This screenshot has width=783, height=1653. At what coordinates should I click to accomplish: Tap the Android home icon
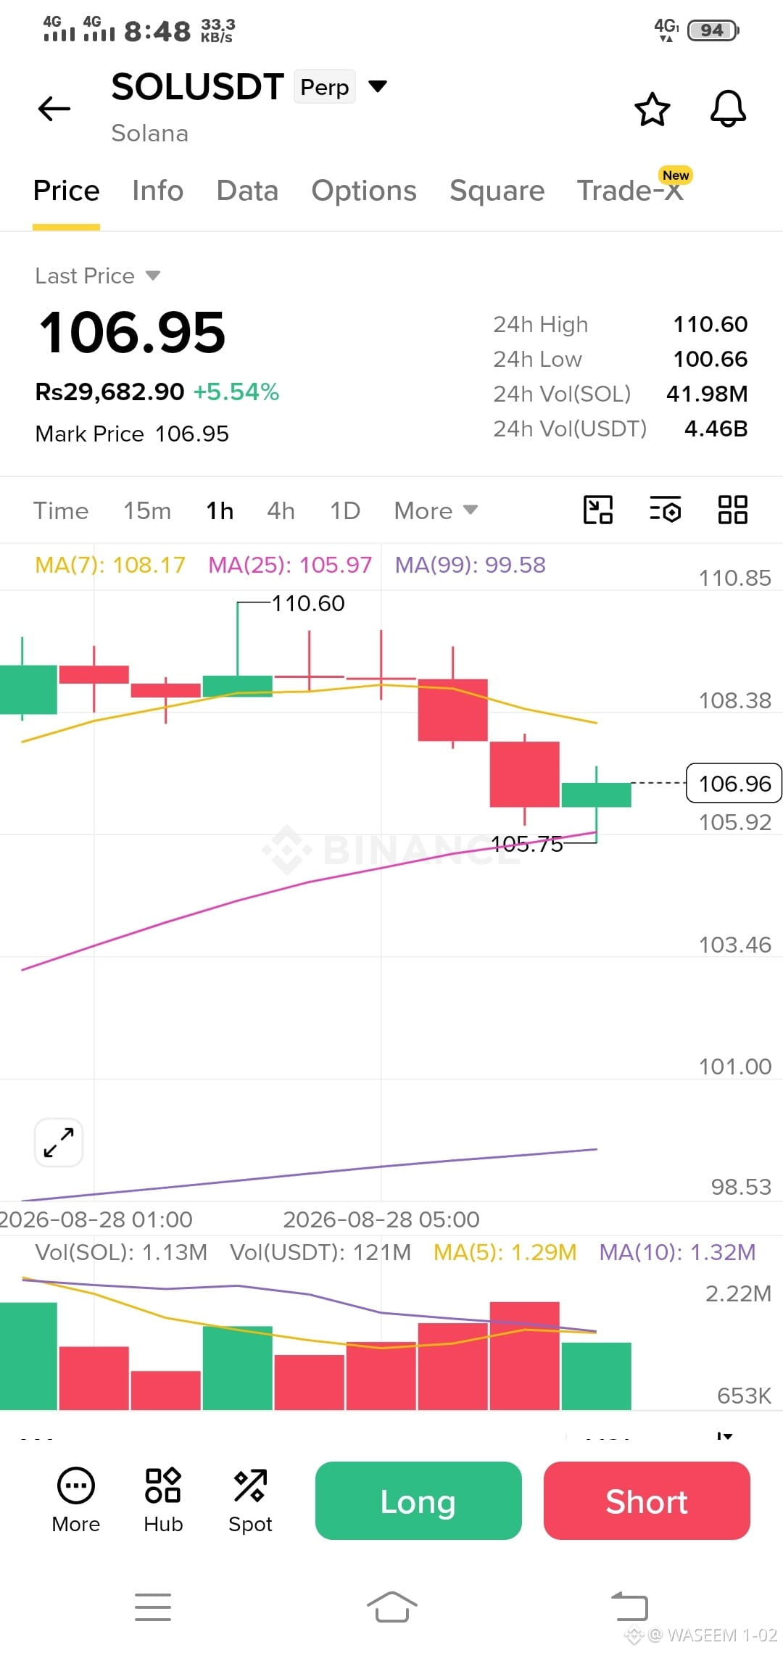click(x=391, y=1607)
